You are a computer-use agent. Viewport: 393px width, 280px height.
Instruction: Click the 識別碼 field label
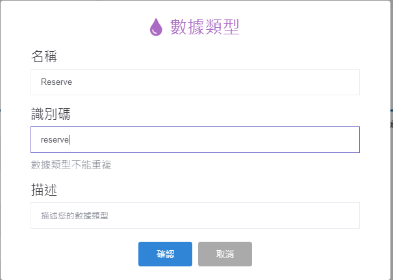[x=51, y=114]
